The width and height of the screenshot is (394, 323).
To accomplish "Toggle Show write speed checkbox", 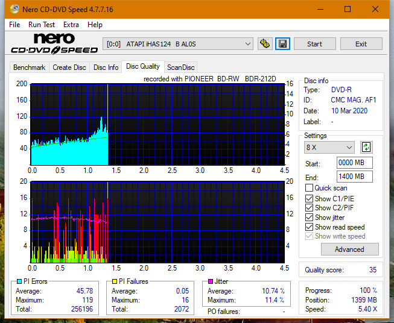I will point(309,236).
